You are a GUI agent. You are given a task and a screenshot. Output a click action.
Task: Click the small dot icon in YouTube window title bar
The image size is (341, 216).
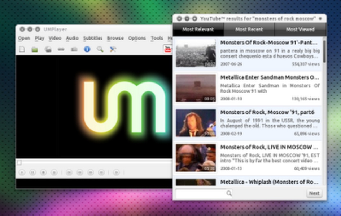320,19
